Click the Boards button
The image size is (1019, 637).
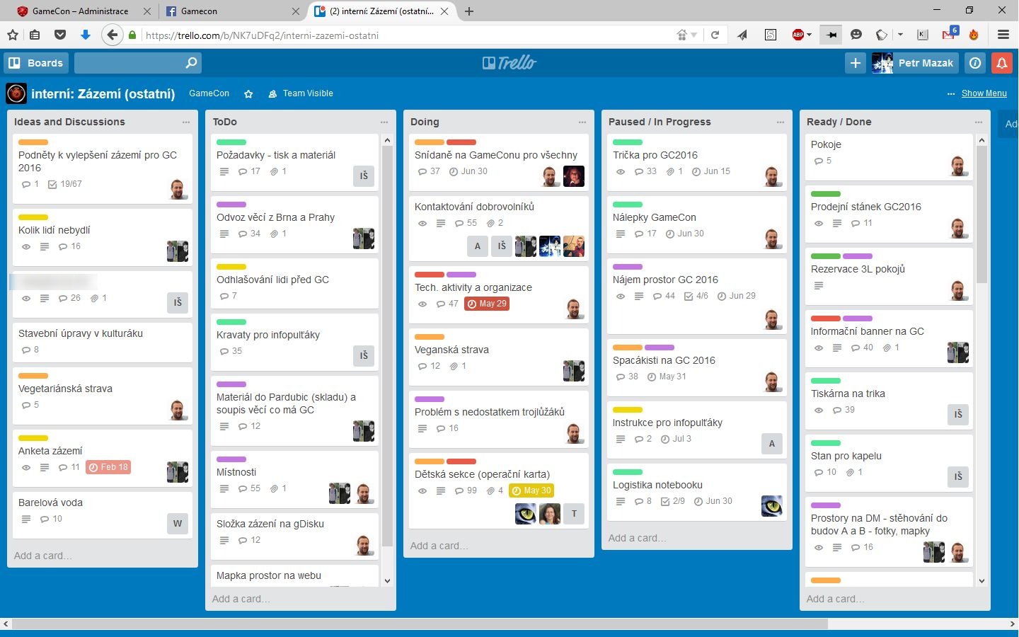tap(36, 63)
